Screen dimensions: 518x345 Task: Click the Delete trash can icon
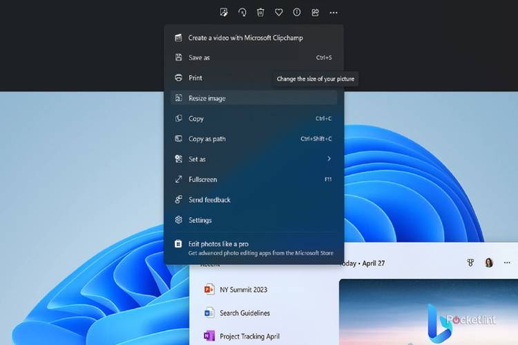(x=260, y=12)
